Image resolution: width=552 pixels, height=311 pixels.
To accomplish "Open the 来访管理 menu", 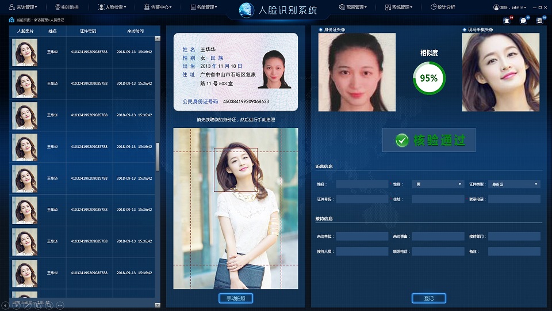I will [23, 7].
